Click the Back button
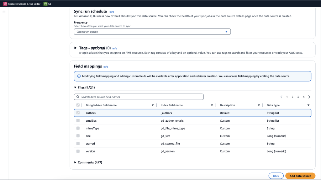 [276, 176]
